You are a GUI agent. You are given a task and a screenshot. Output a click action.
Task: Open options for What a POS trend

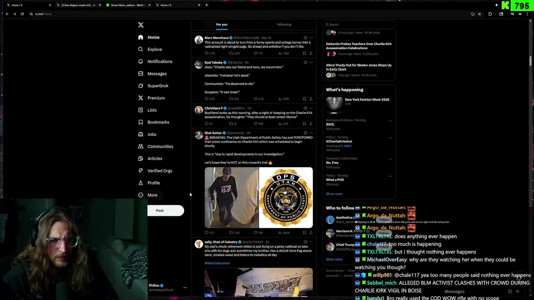coord(390,176)
